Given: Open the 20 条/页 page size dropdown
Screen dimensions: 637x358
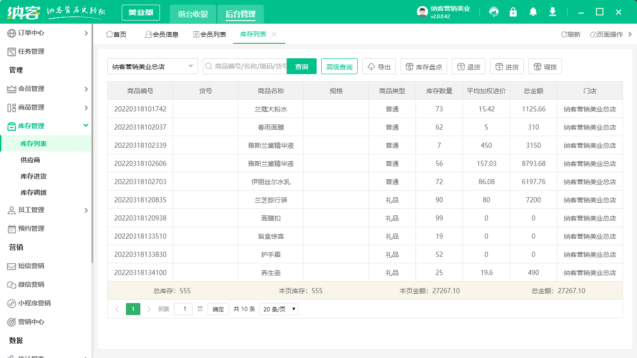Looking at the screenshot, I should click(279, 309).
